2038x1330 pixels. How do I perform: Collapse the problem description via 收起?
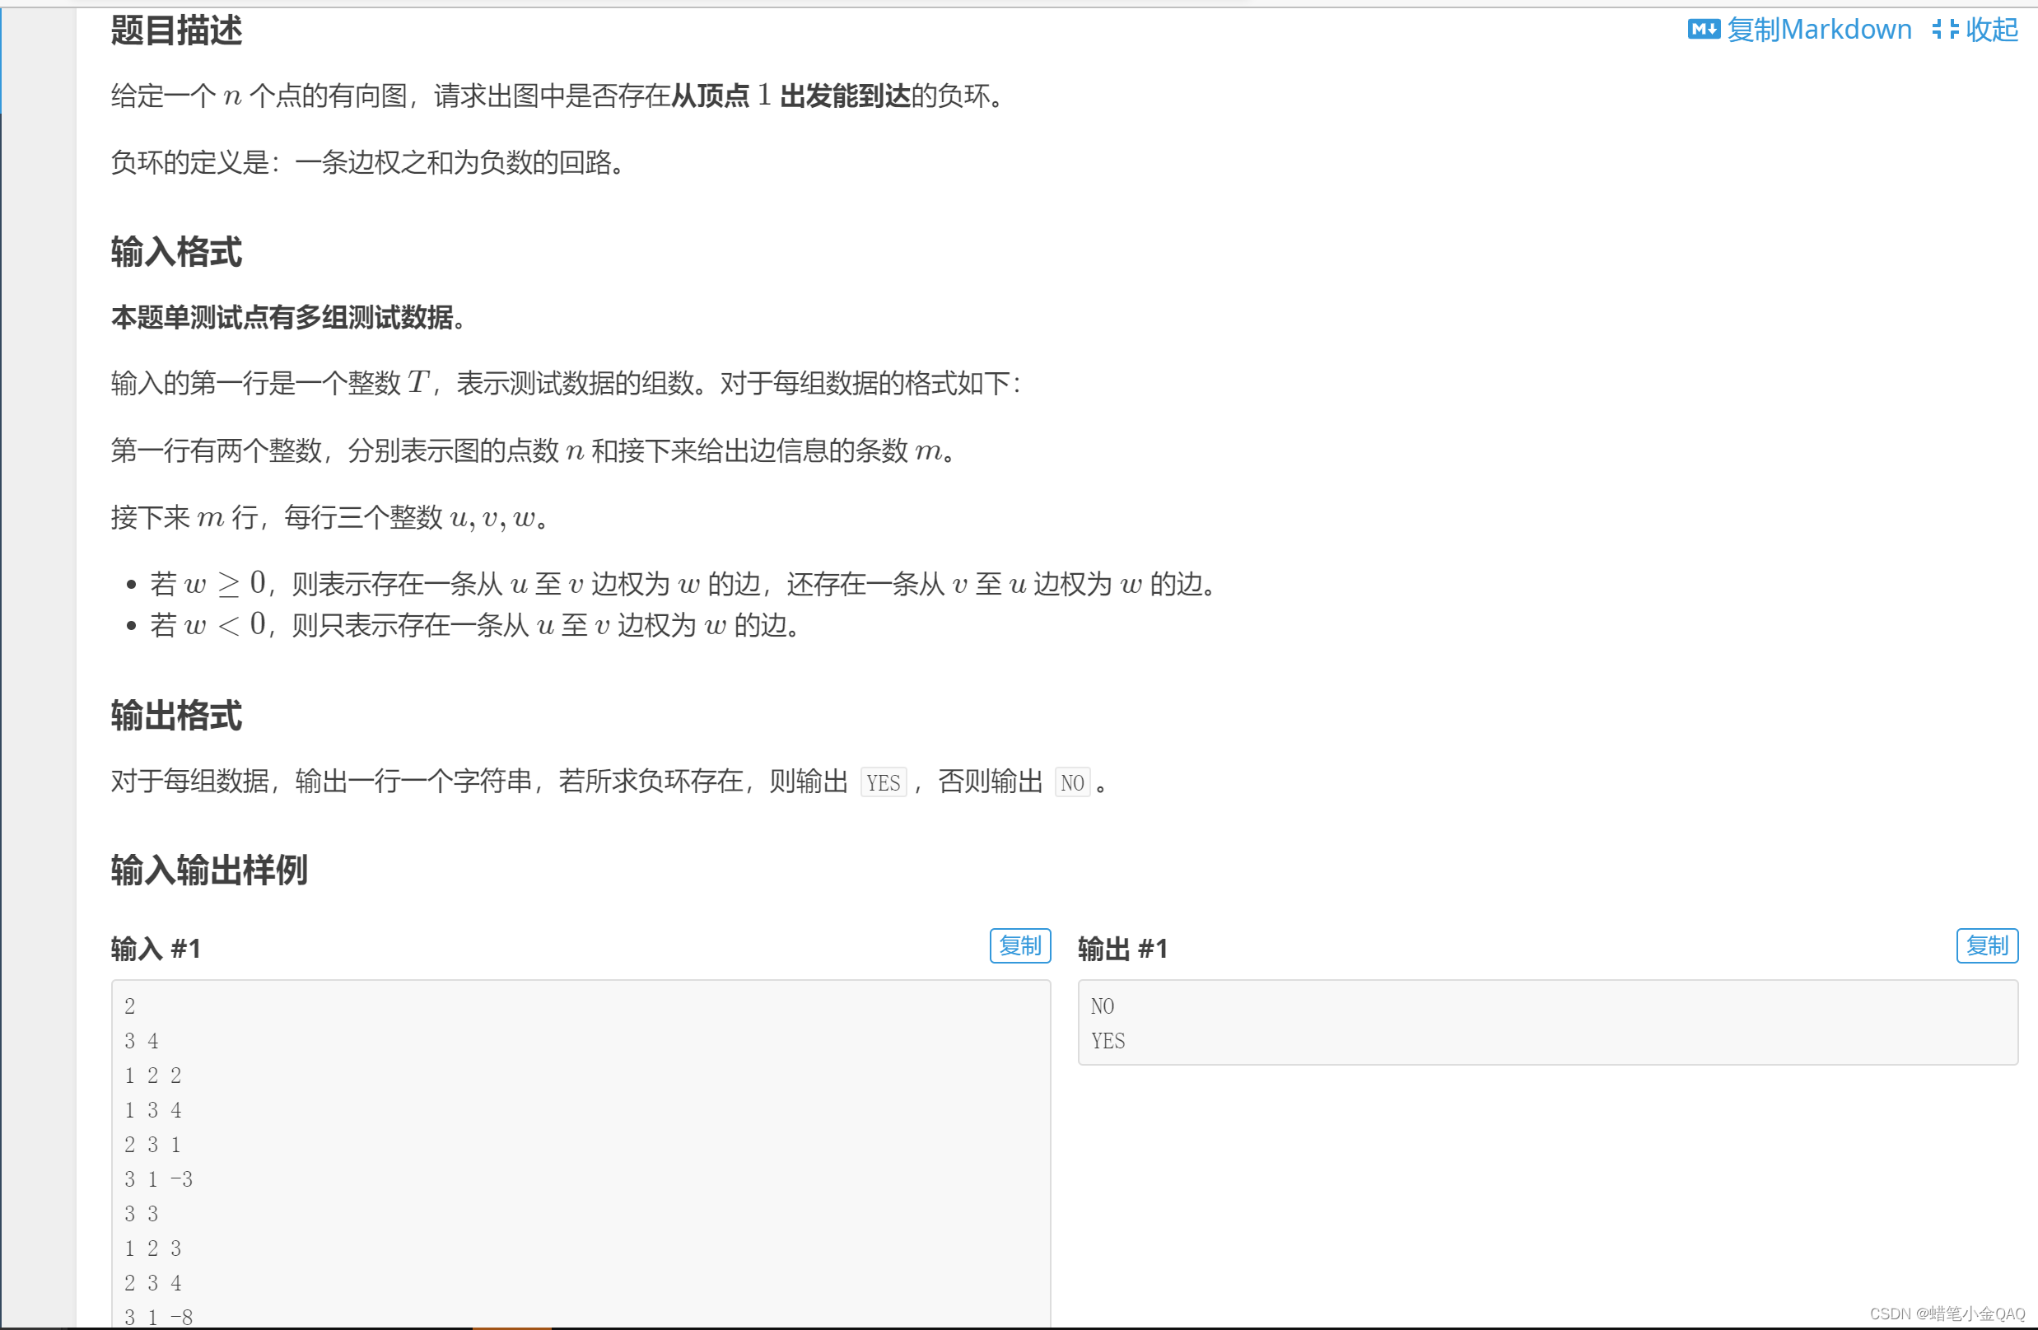(1991, 30)
